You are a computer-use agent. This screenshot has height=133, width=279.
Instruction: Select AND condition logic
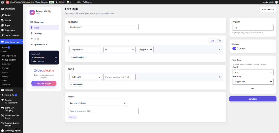coord(213,41)
